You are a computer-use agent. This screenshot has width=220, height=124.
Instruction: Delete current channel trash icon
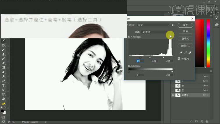point(207,121)
